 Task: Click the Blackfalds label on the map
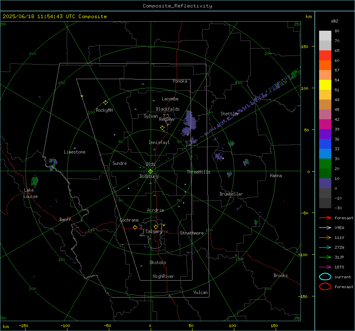(x=168, y=109)
